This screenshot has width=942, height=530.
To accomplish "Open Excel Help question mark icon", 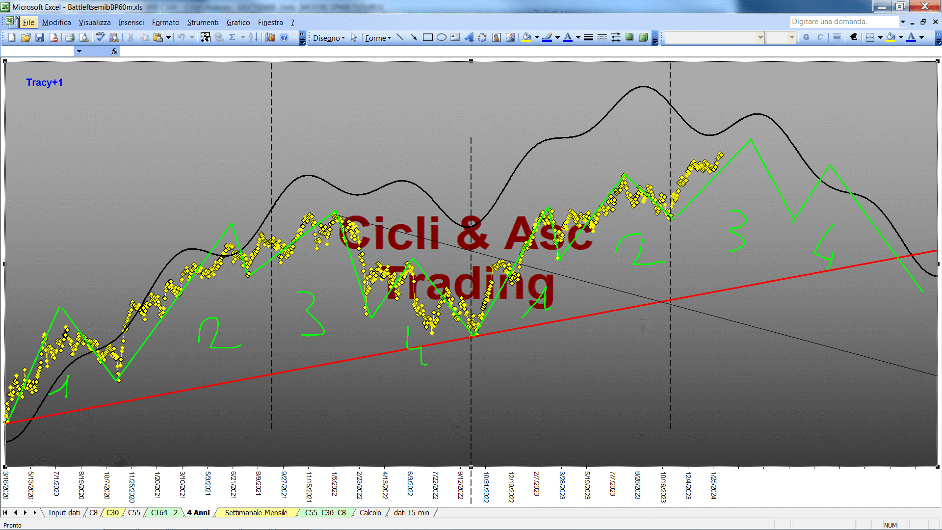I will [284, 37].
